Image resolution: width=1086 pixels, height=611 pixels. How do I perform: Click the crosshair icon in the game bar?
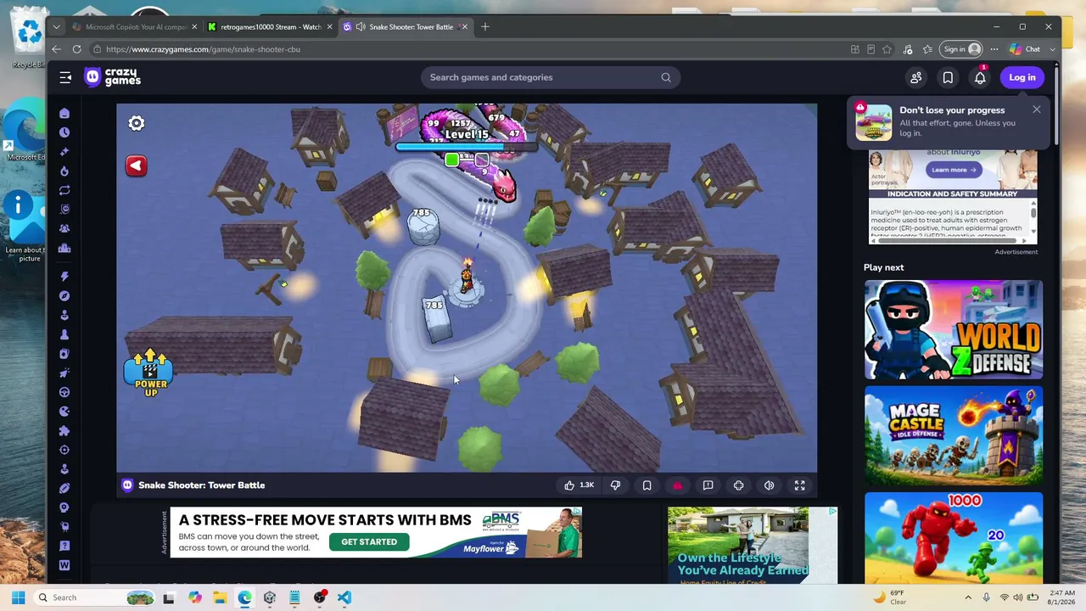tap(738, 485)
